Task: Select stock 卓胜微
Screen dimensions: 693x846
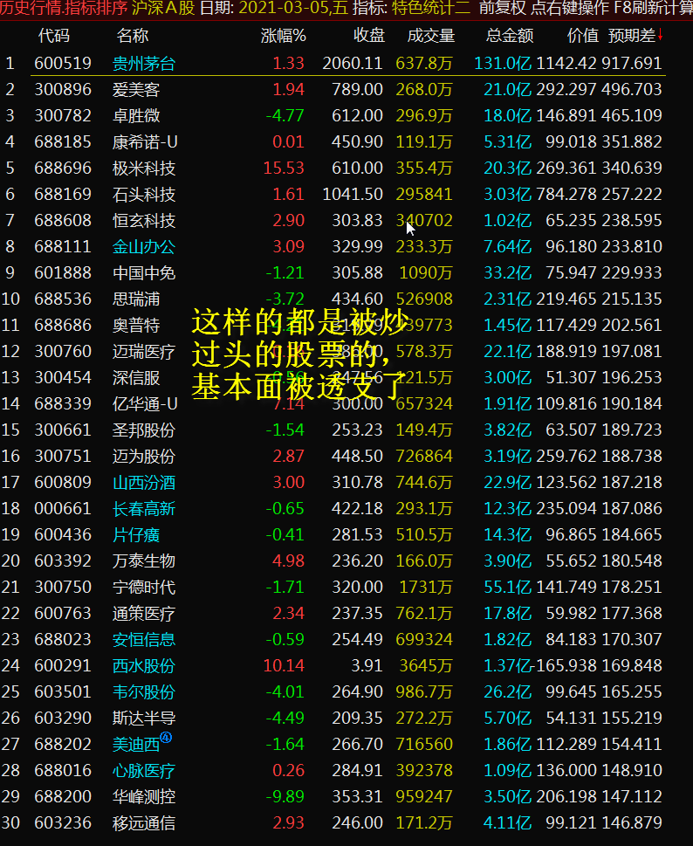Action: [136, 115]
